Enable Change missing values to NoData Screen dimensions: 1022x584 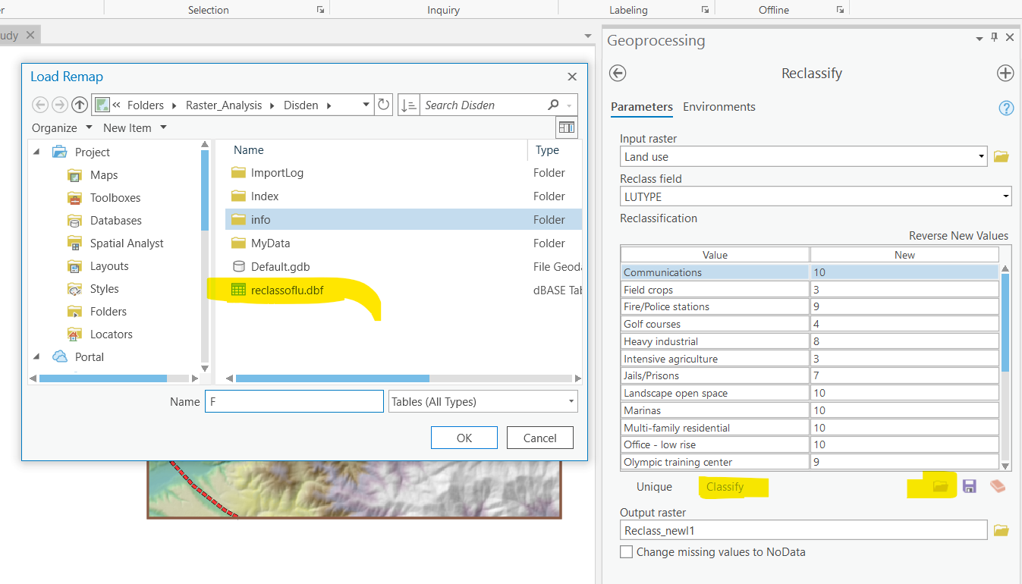(x=626, y=552)
